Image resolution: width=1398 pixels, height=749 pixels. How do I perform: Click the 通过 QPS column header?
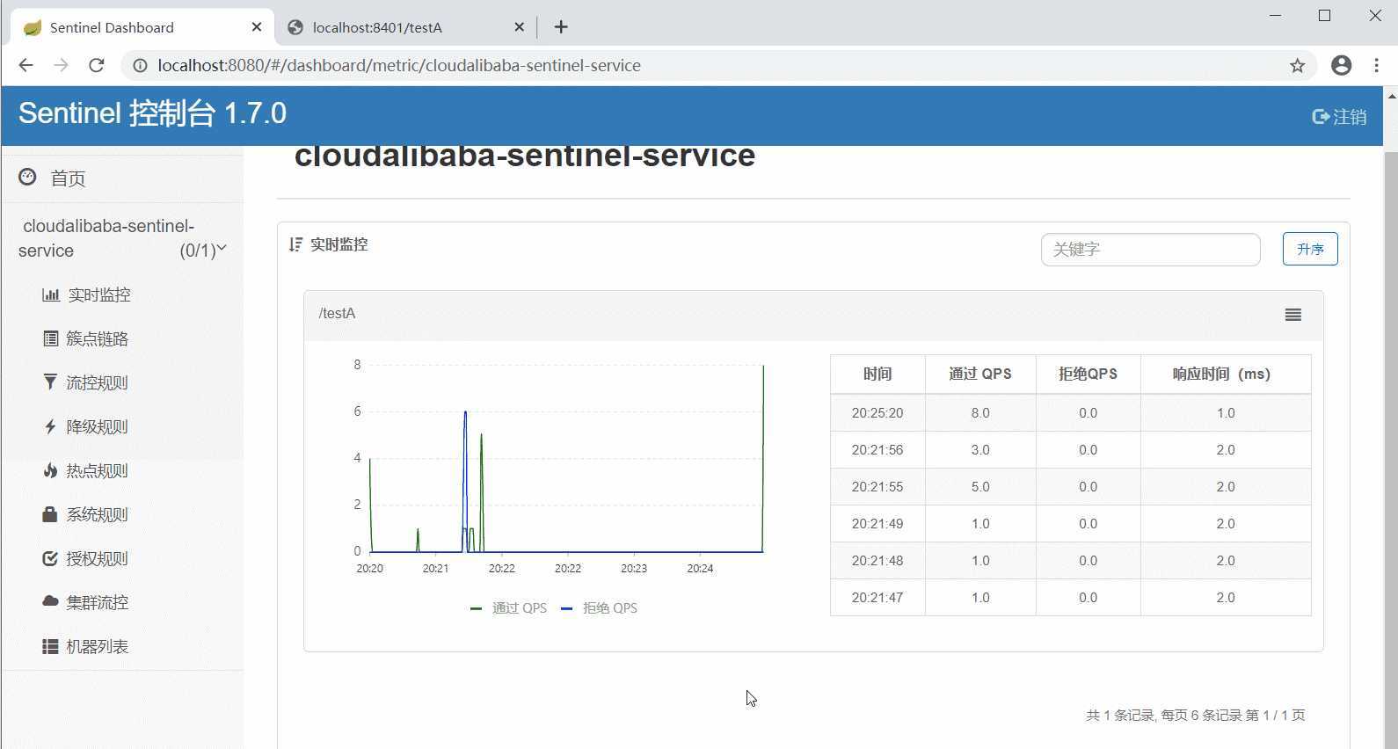point(980,374)
